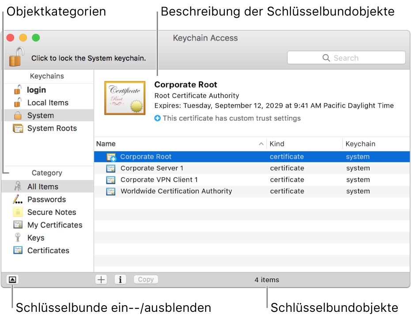411x318 pixels.
Task: Click the Corporate Root title in description
Action: [x=185, y=85]
